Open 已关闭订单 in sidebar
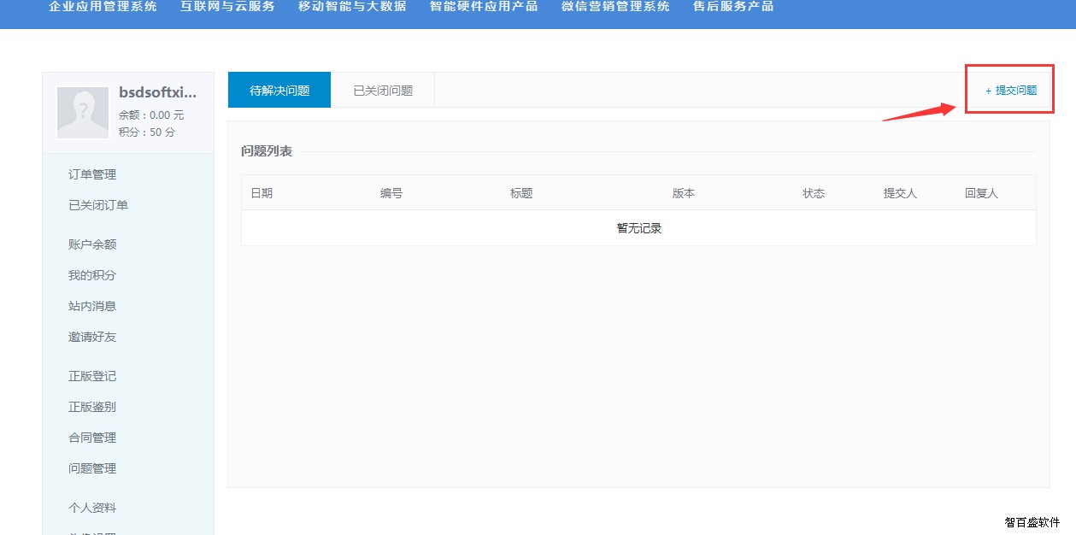Image resolution: width=1076 pixels, height=535 pixels. (98, 205)
